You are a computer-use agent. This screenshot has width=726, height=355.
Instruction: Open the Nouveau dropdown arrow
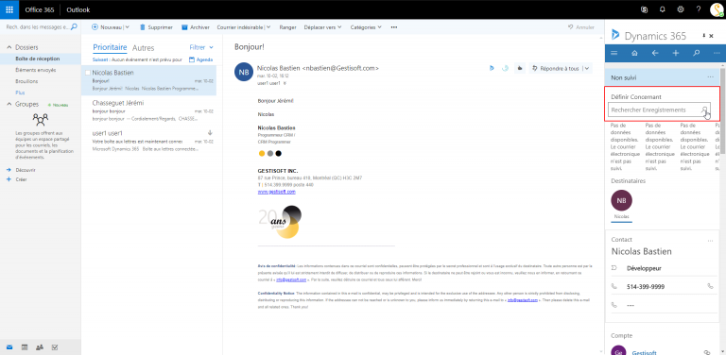pyautogui.click(x=128, y=27)
